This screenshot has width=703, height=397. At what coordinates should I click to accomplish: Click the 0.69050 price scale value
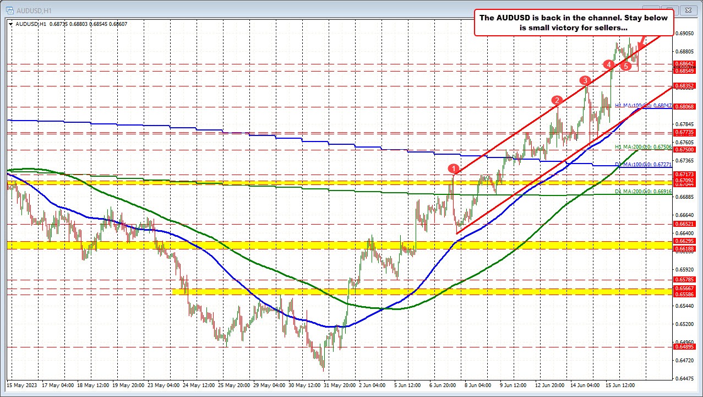pyautogui.click(x=684, y=33)
